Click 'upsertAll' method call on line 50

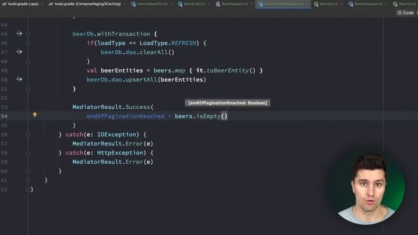coord(141,80)
